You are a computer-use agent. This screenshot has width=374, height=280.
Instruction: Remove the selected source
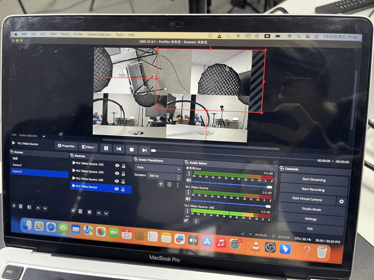tap(80, 211)
